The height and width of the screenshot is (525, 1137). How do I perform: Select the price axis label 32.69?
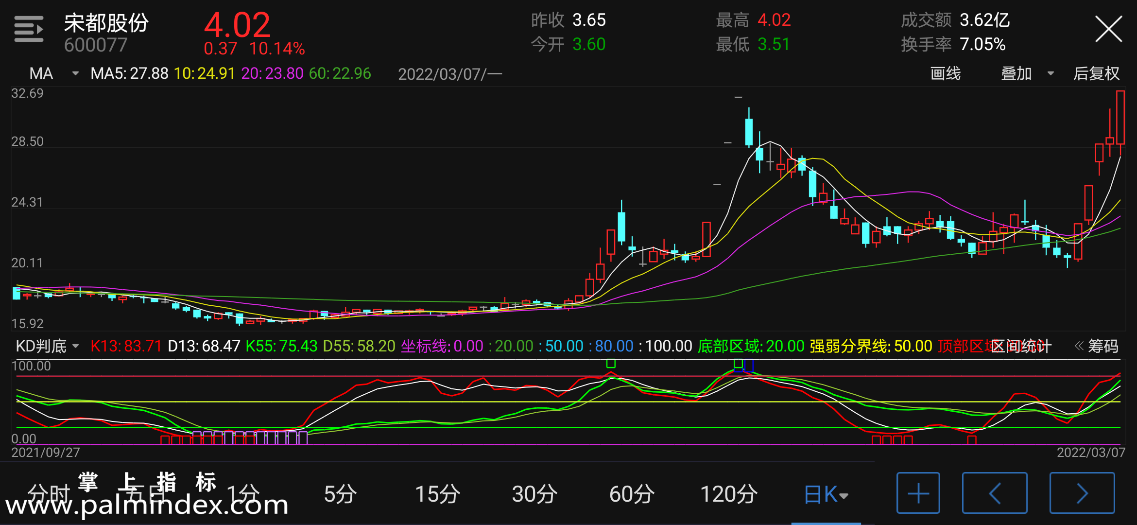pyautogui.click(x=27, y=93)
